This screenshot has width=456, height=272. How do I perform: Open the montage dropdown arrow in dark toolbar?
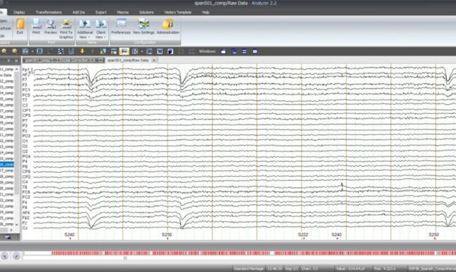coord(33,52)
